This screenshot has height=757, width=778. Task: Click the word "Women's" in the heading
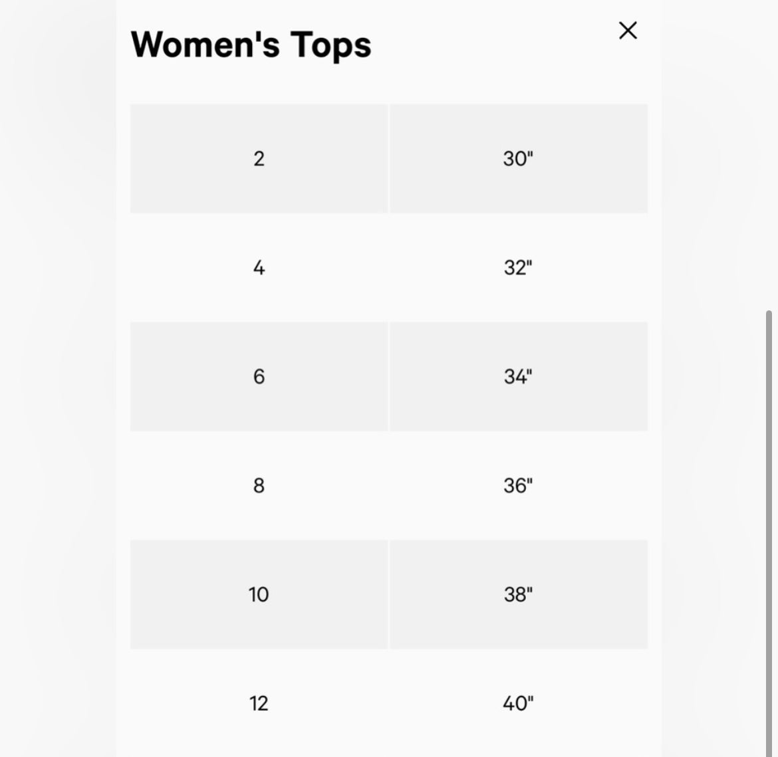(205, 45)
